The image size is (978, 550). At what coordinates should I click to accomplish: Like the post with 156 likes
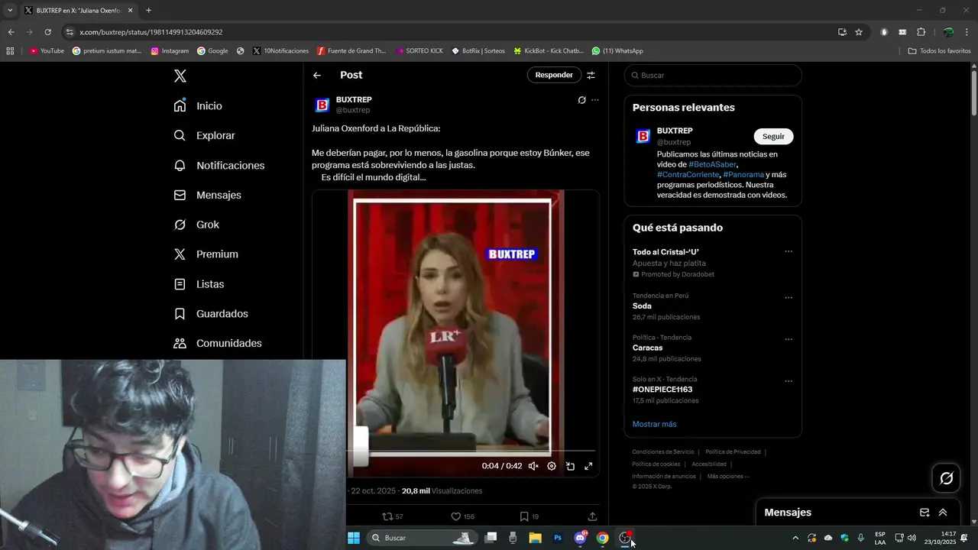pyautogui.click(x=462, y=516)
